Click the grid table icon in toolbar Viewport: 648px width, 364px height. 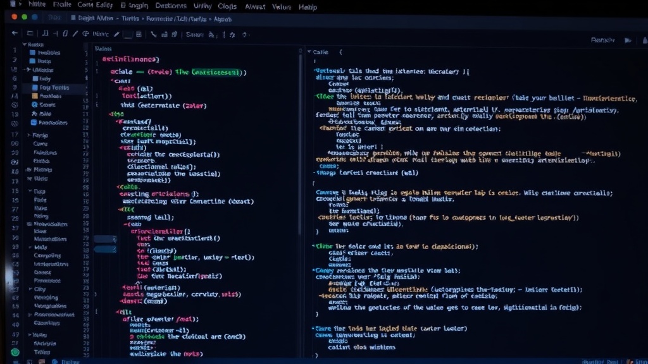(x=139, y=34)
